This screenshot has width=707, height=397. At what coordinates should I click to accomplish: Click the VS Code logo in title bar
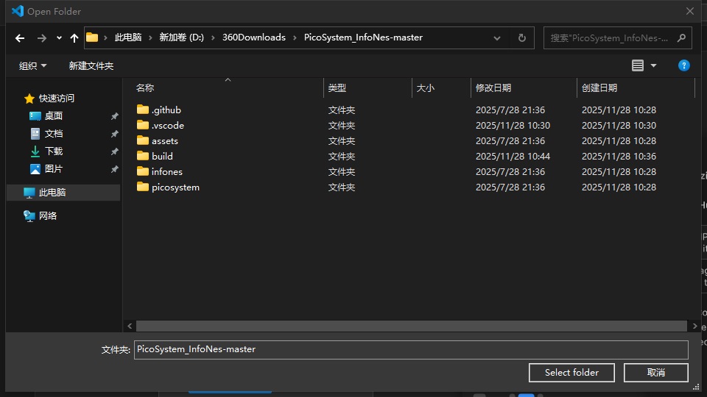pos(18,11)
